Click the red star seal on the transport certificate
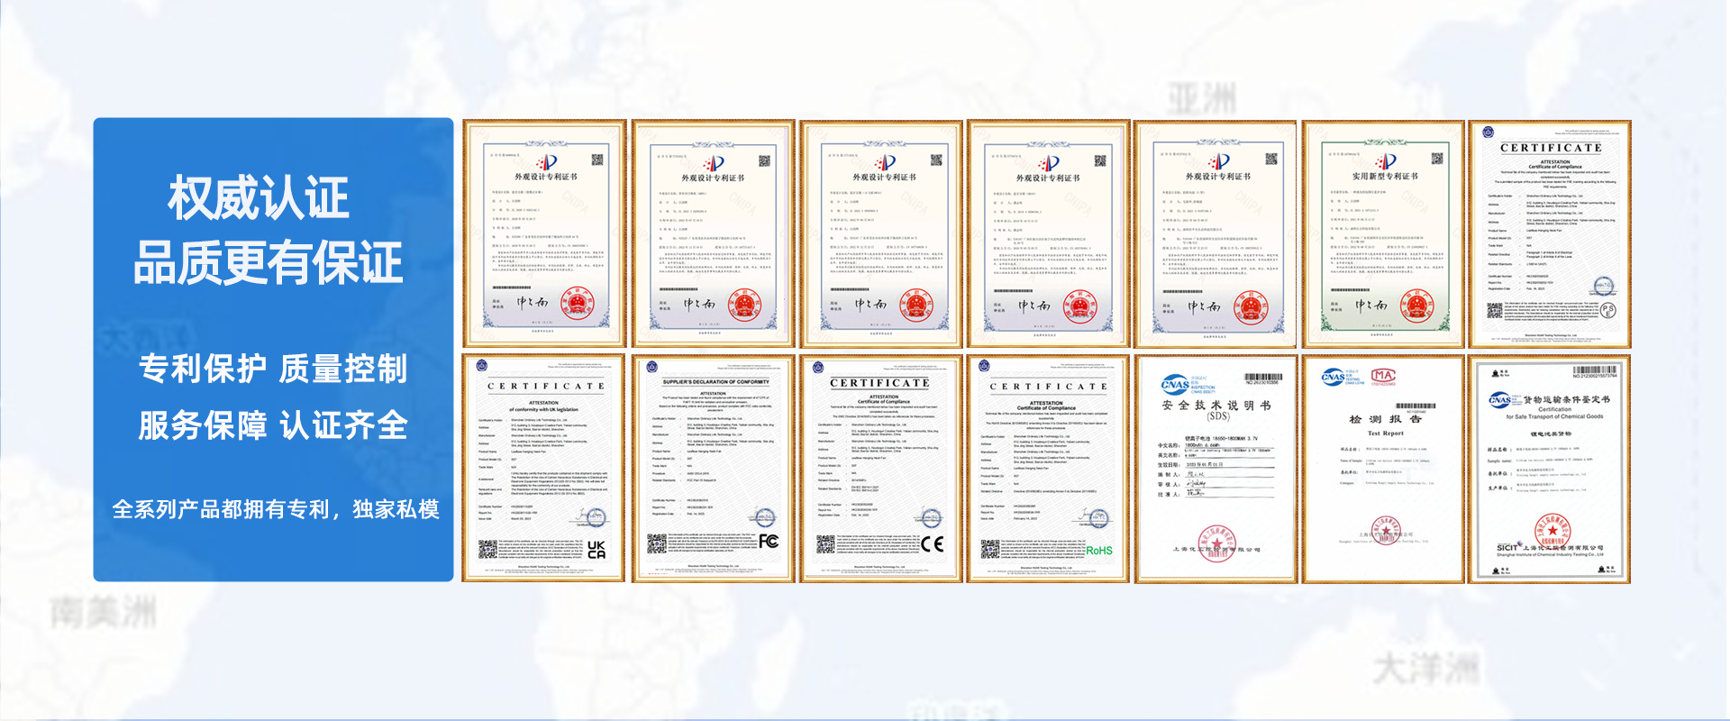This screenshot has width=1730, height=721. pos(1553,531)
